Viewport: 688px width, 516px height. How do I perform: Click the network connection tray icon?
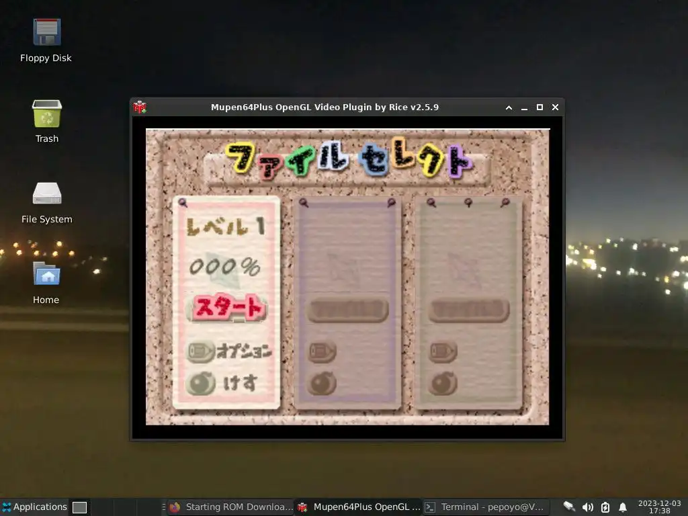point(569,507)
